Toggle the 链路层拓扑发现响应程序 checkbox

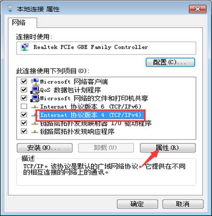click(24, 131)
